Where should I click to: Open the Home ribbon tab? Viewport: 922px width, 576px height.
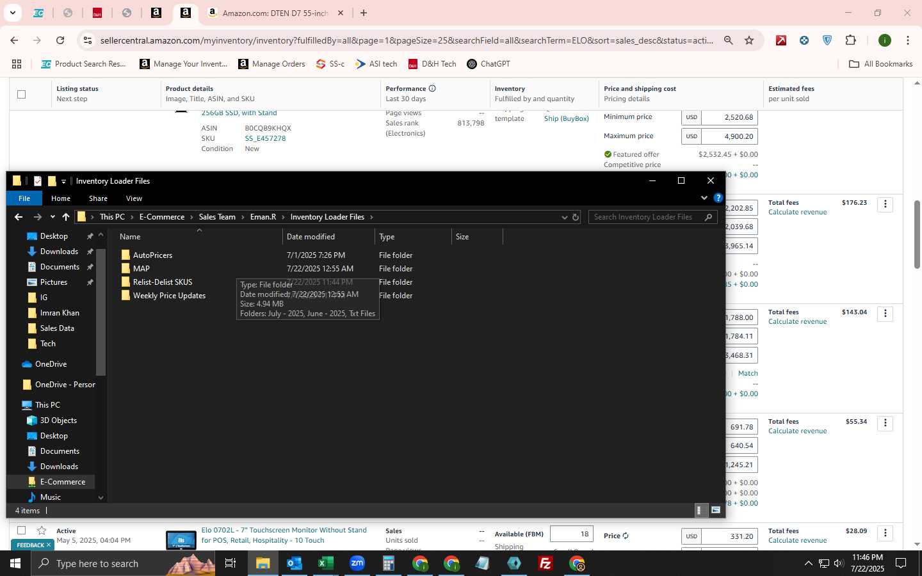pyautogui.click(x=61, y=198)
